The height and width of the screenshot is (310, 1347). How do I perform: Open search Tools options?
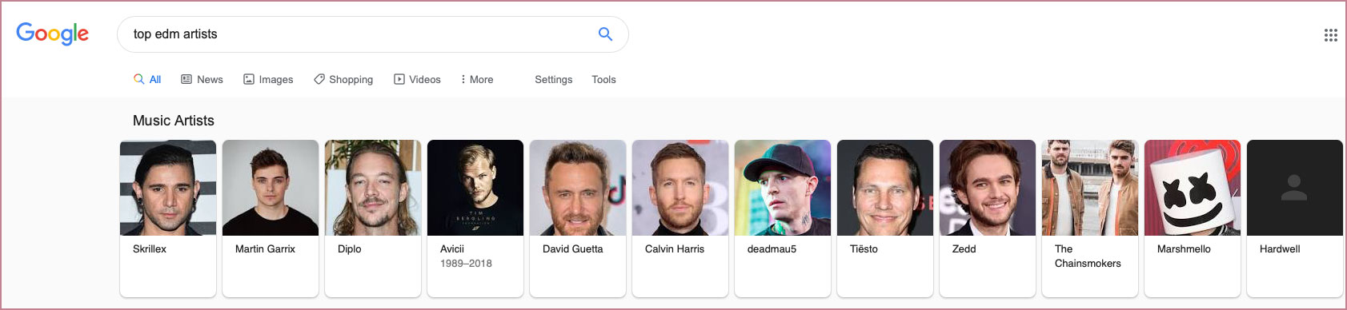pyautogui.click(x=603, y=79)
